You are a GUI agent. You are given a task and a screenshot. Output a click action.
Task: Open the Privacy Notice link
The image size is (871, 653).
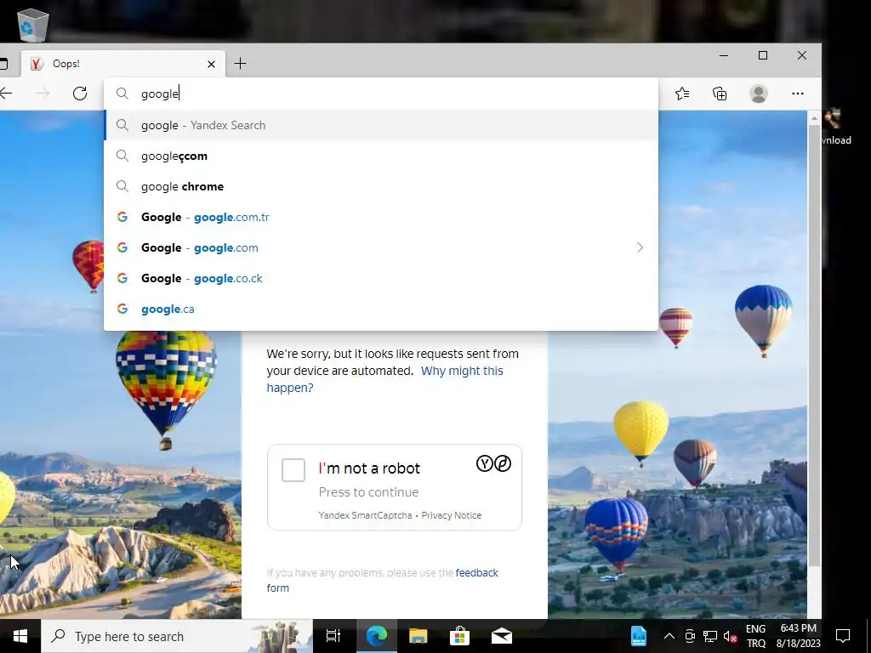[x=451, y=515]
